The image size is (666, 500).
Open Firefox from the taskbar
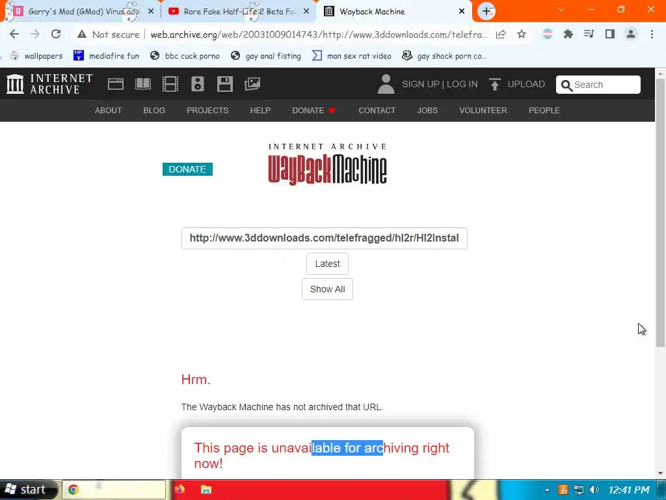180,490
